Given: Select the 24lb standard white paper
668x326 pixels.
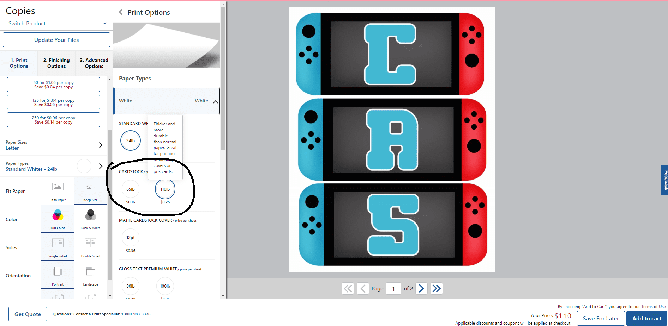Looking at the screenshot, I should pos(131,140).
